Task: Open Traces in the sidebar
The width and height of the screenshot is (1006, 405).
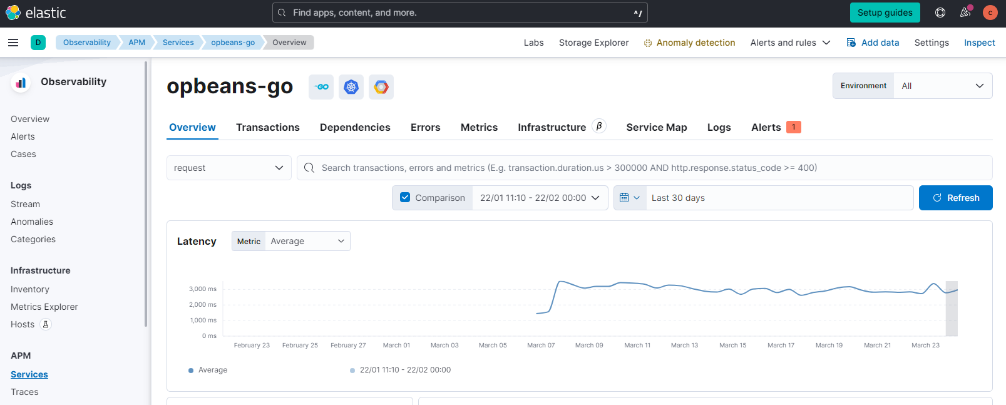Action: coord(24,392)
